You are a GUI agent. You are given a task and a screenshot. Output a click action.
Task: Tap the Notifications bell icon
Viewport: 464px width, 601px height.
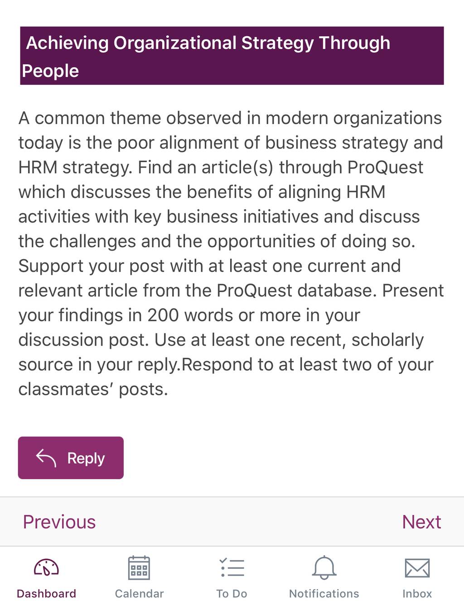[x=324, y=567]
